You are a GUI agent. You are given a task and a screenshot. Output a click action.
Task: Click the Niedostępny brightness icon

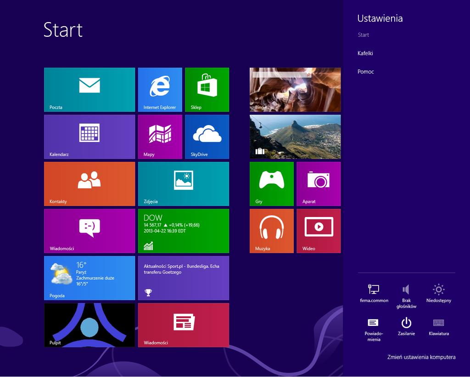(438, 293)
